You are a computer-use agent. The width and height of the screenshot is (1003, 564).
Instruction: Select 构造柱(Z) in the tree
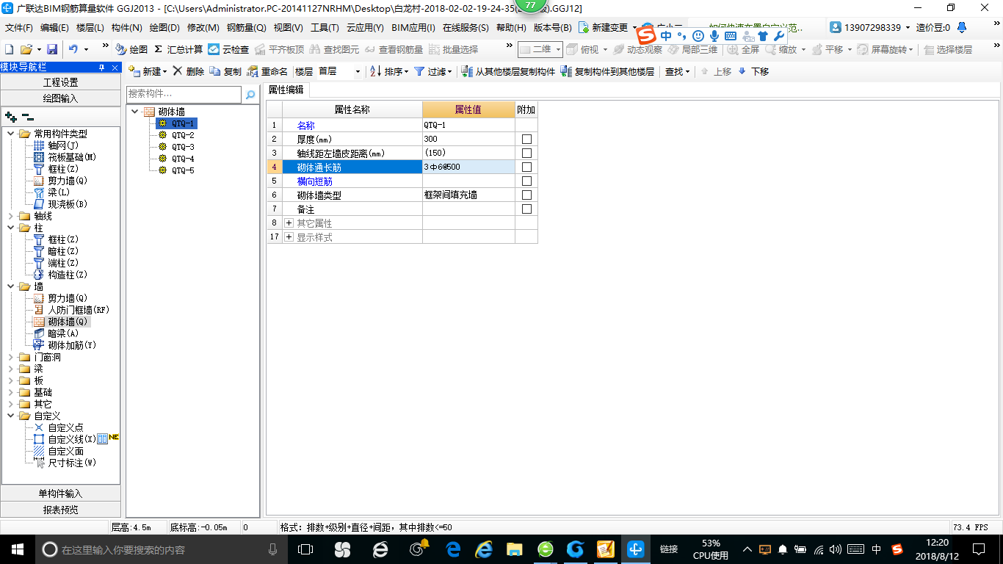(x=68, y=275)
